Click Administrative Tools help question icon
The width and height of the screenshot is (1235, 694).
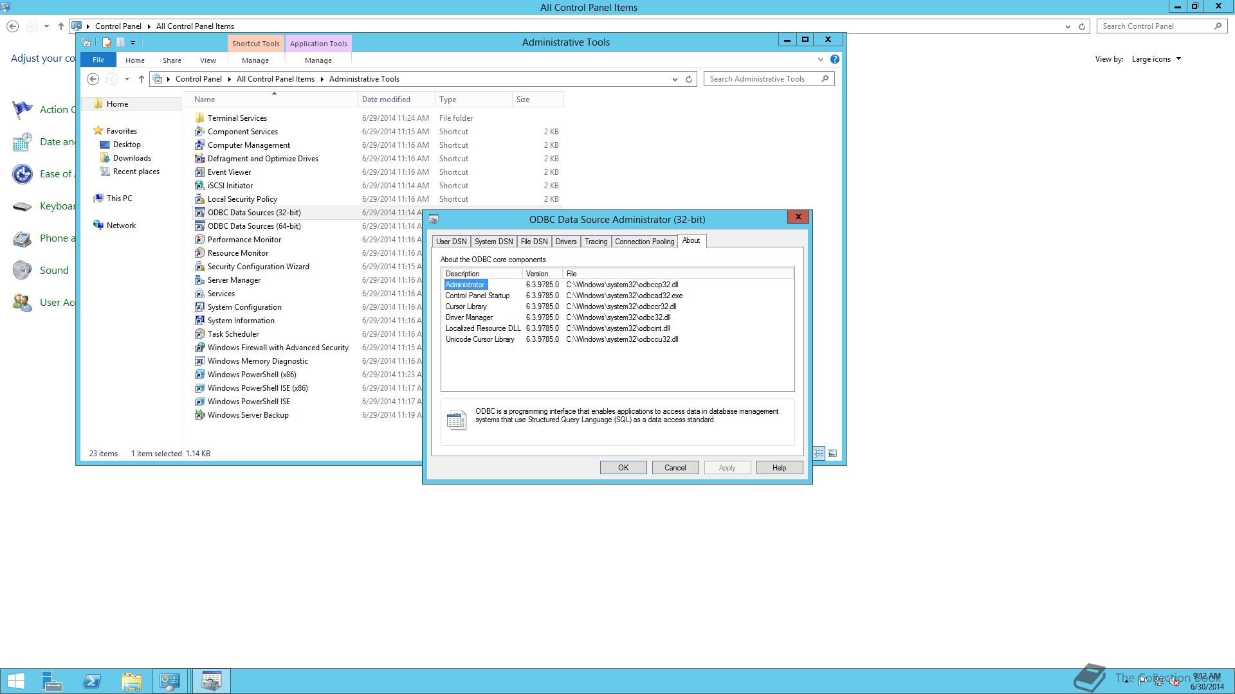834,59
